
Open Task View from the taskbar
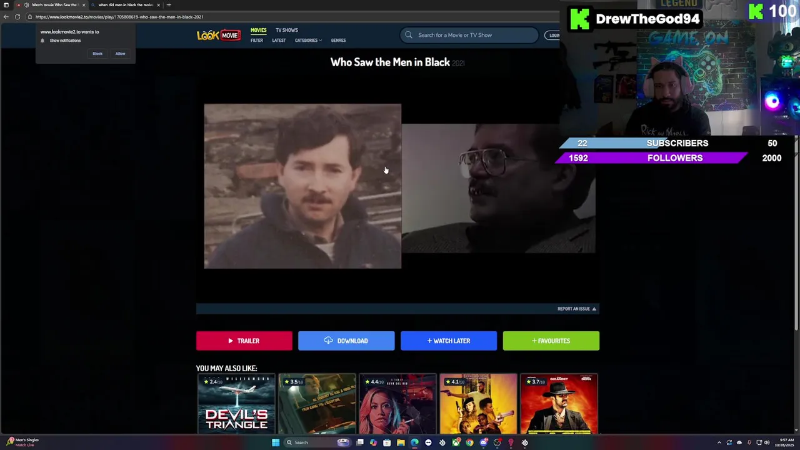360,442
